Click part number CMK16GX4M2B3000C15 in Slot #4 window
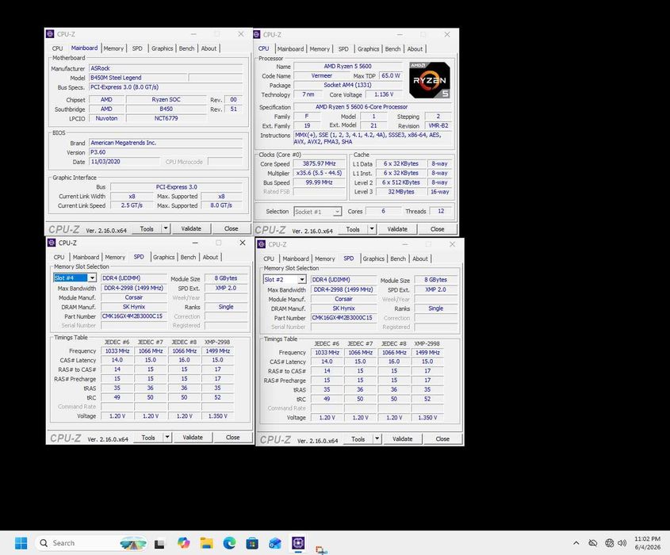670x555 pixels. coord(134,316)
